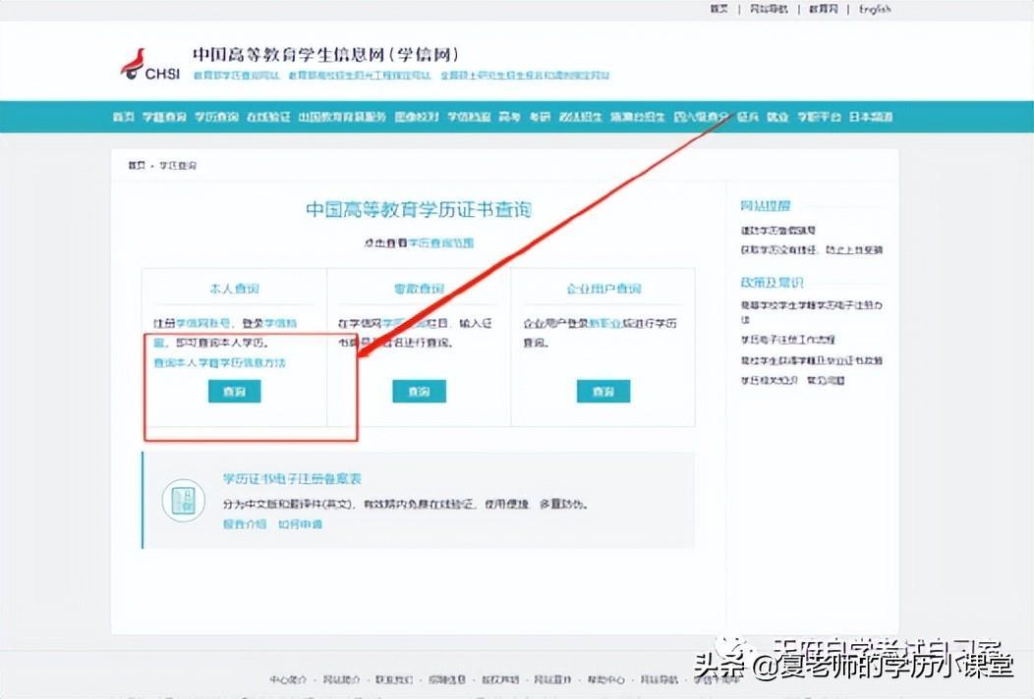Screen dimensions: 1034x699
Task: Click 联系我们 in the footer
Action: click(394, 679)
